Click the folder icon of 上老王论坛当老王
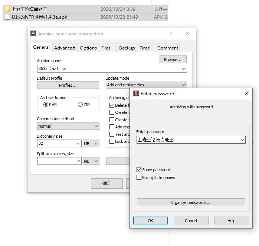The height and width of the screenshot is (246, 259). pyautogui.click(x=7, y=9)
